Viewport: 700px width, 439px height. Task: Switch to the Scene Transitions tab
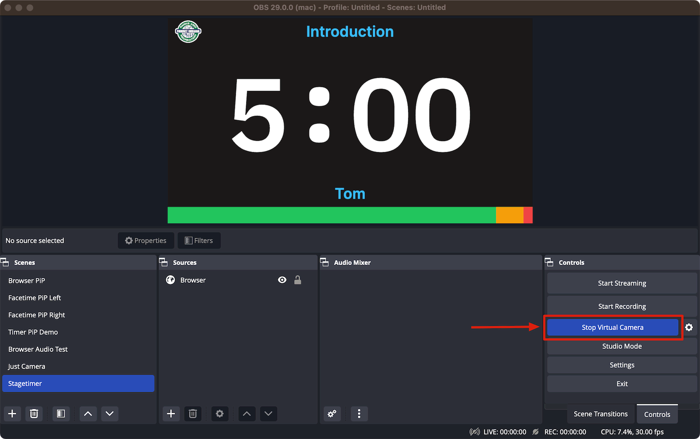600,414
